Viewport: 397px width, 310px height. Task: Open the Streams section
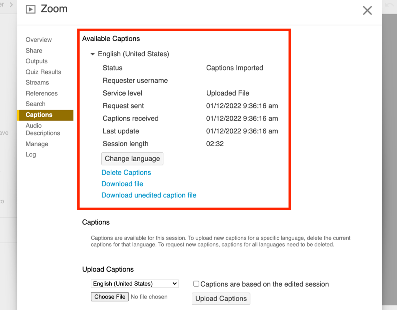37,82
